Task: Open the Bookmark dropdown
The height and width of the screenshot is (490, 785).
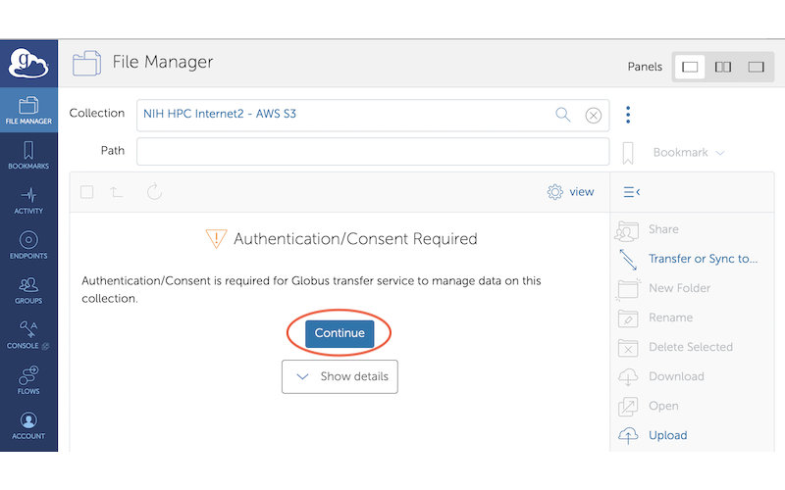Action: [x=688, y=153]
